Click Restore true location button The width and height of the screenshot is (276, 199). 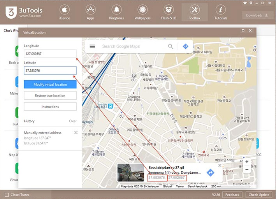click(50, 95)
